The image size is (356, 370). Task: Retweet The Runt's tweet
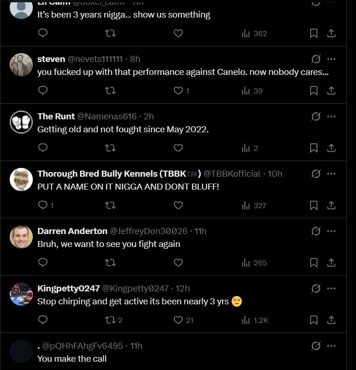pos(110,148)
